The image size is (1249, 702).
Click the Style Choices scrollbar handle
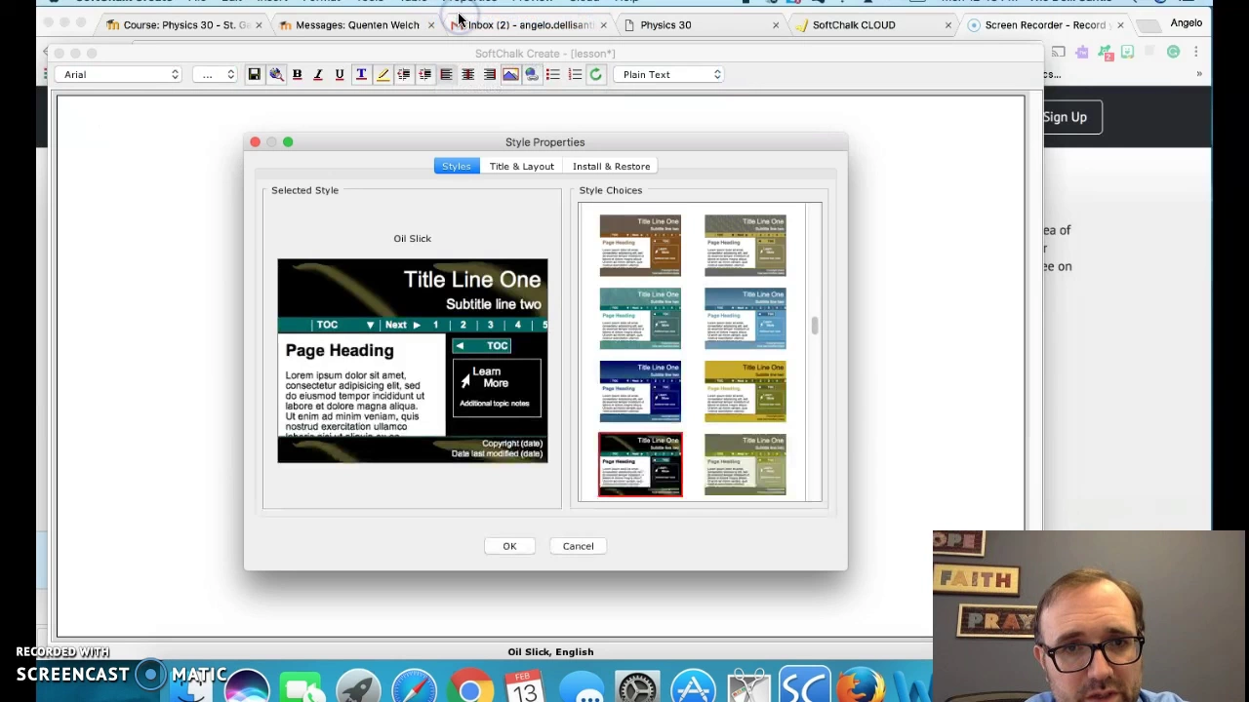(x=814, y=326)
